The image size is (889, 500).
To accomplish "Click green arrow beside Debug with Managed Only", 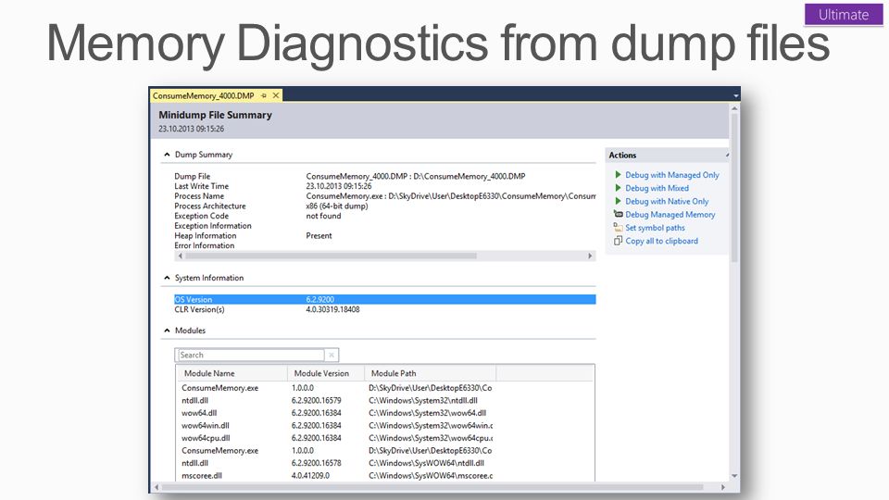I will pyautogui.click(x=618, y=175).
